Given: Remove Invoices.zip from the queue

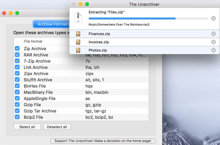Looking at the screenshot, I should tap(214, 42).
